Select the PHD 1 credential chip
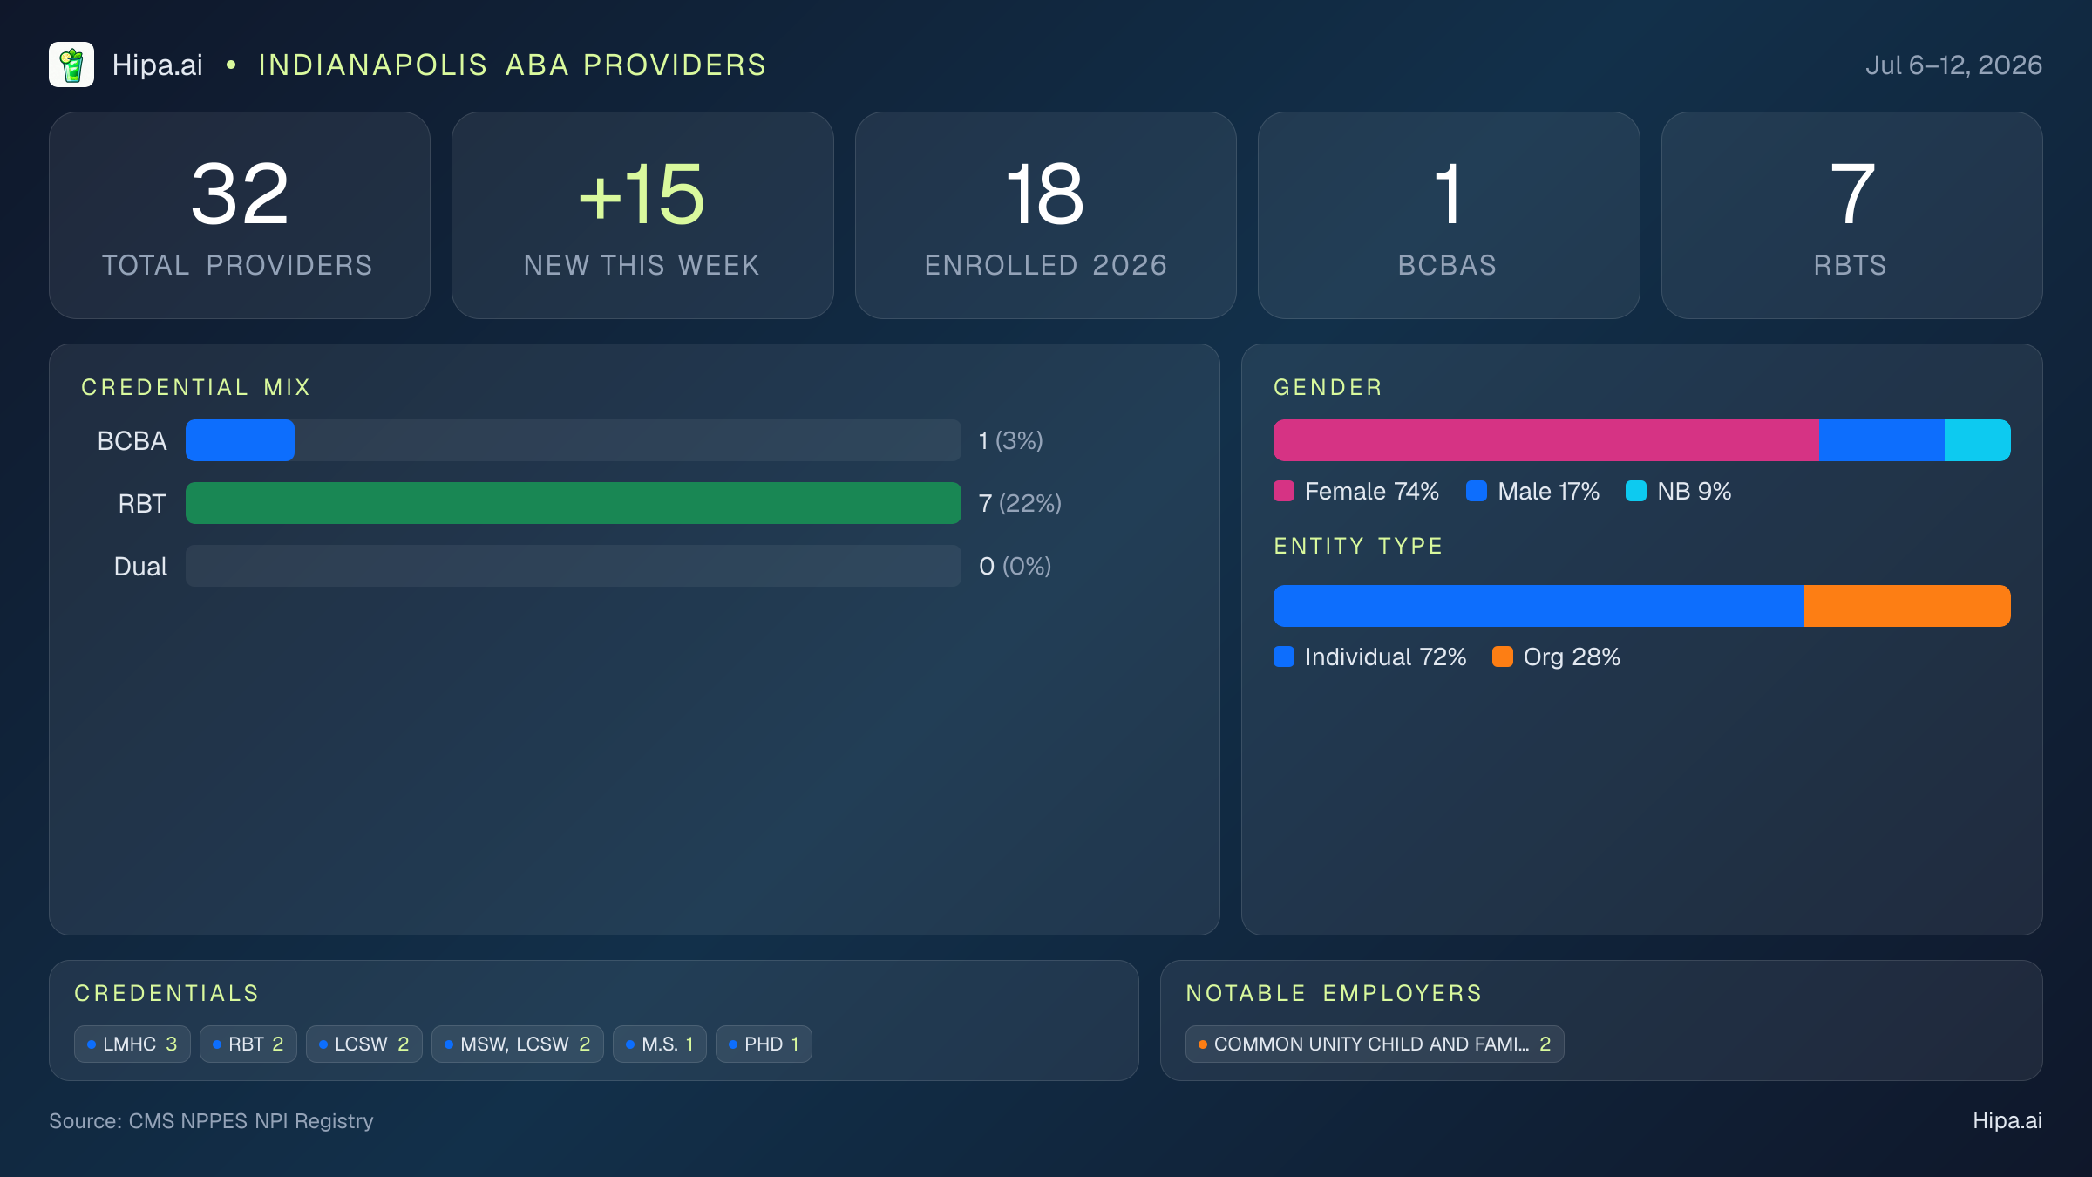Image resolution: width=2092 pixels, height=1177 pixels. coord(764,1044)
